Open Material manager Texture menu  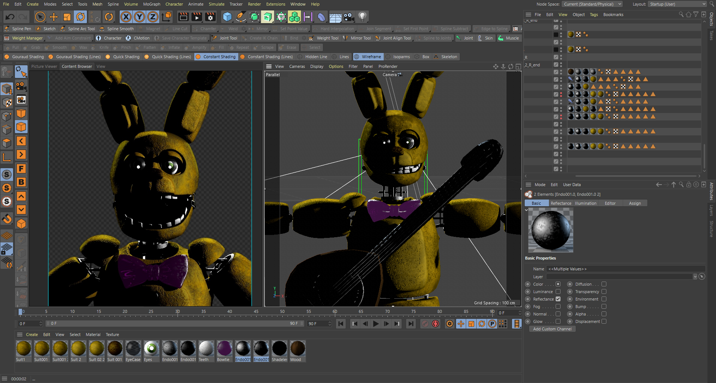tap(112, 335)
